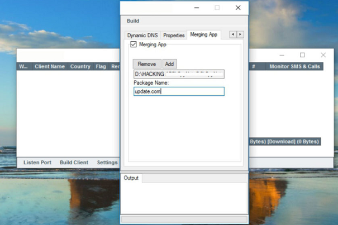338x225 pixels.
Task: Click the Package Name input field
Action: click(x=179, y=91)
